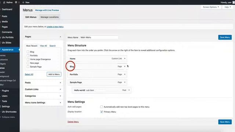This screenshot has width=235, height=132.
Task: Click the Add to Menu button
Action: click(54, 74)
